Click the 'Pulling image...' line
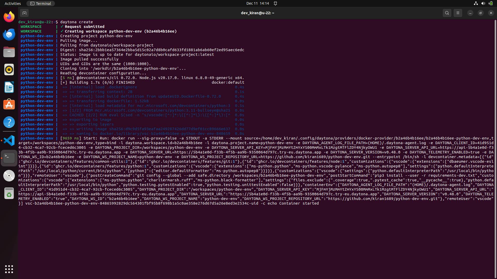497x279 pixels. pyautogui.click(x=79, y=41)
